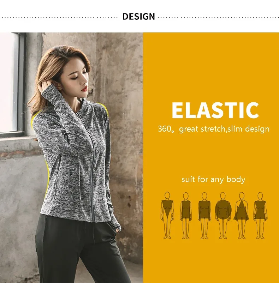The height and width of the screenshot is (283, 279).
Task: Click the hourglass body shape figure
Action: click(x=260, y=215)
